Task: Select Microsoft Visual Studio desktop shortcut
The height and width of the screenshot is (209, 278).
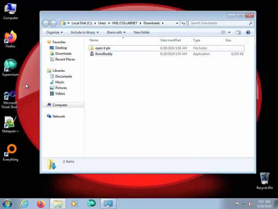Action: [x=11, y=100]
